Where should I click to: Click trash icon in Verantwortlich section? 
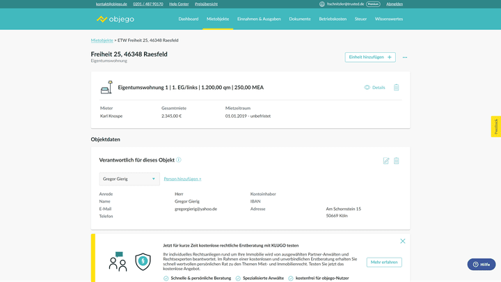(x=397, y=161)
